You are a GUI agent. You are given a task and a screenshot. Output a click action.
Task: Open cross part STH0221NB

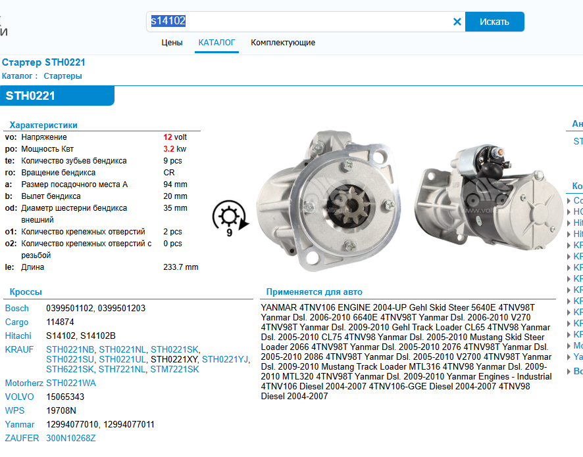click(x=70, y=349)
